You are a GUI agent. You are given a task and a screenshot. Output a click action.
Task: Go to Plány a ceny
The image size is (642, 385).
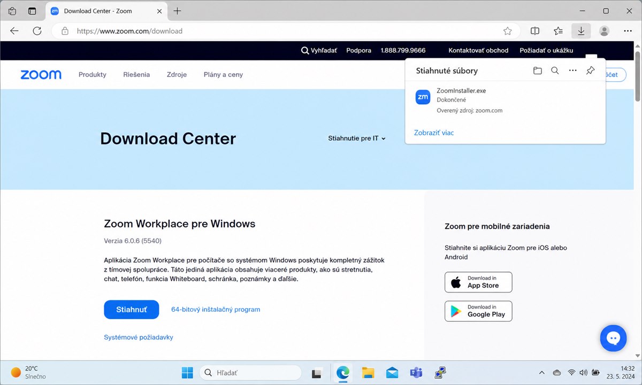coord(223,75)
